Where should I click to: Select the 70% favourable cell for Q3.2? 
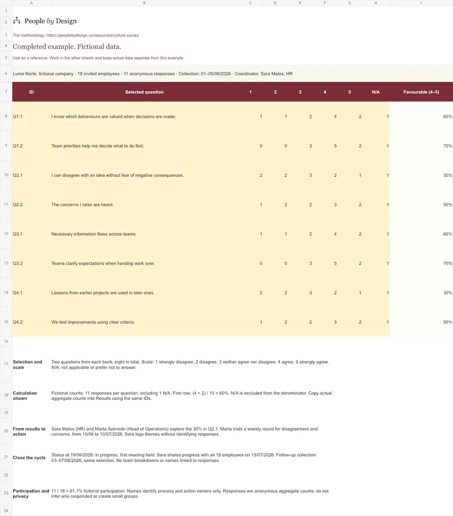pos(421,263)
